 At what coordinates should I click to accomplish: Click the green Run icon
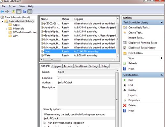(x=125, y=80)
